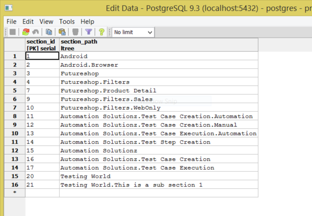The height and width of the screenshot is (216, 312).
Task: Open the File menu
Action: pos(12,21)
